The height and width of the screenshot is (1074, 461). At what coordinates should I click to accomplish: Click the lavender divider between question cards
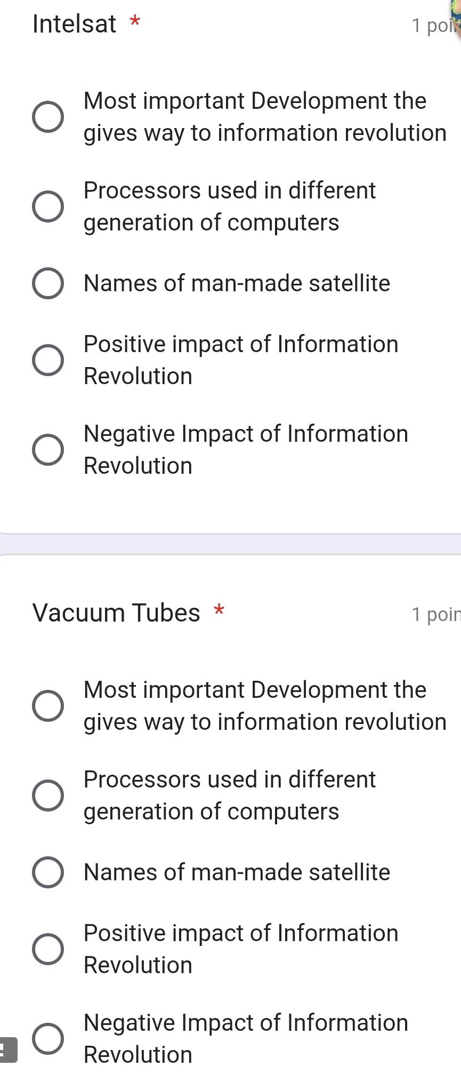pos(230,544)
